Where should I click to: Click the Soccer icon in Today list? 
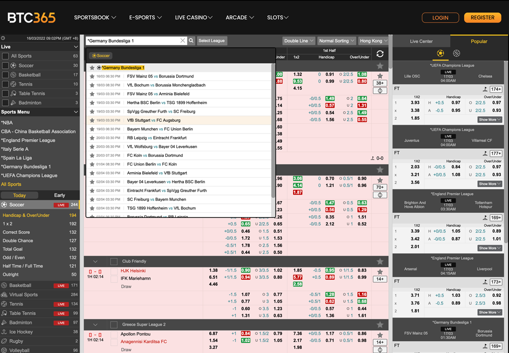pos(4,205)
